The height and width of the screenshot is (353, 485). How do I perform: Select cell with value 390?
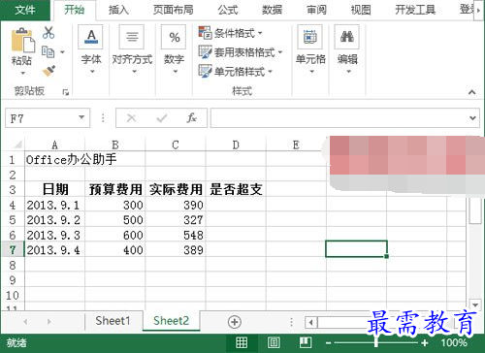click(176, 205)
